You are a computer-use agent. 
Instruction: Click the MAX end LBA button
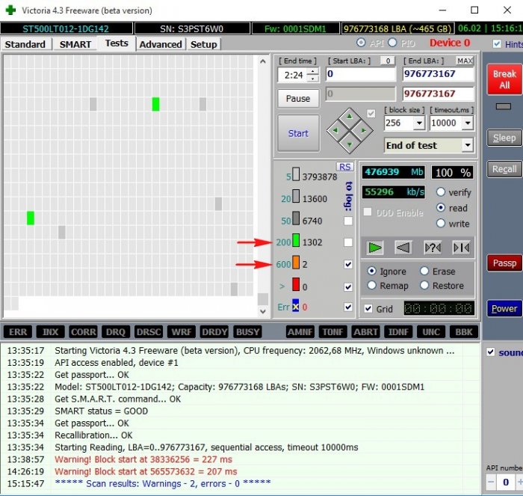point(465,61)
